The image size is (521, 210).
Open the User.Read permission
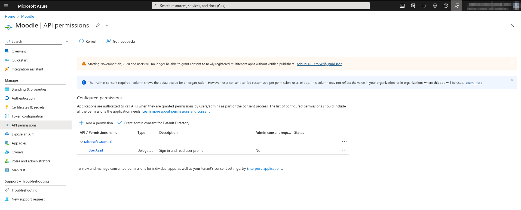[x=96, y=150]
